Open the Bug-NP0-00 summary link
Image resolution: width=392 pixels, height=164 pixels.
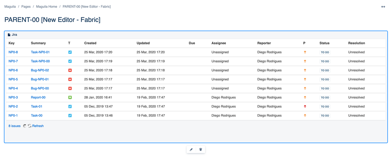(x=40, y=88)
